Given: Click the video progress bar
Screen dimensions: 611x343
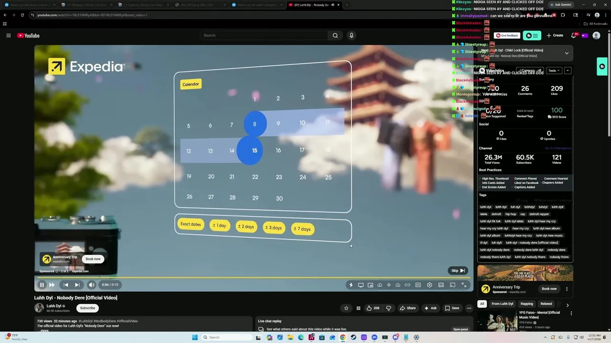Looking at the screenshot, I should 253,277.
